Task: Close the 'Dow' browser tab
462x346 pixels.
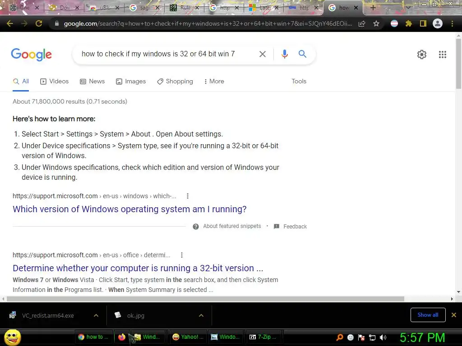Action: [x=77, y=8]
